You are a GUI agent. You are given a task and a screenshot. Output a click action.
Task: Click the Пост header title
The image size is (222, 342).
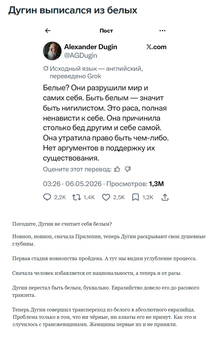click(x=106, y=31)
